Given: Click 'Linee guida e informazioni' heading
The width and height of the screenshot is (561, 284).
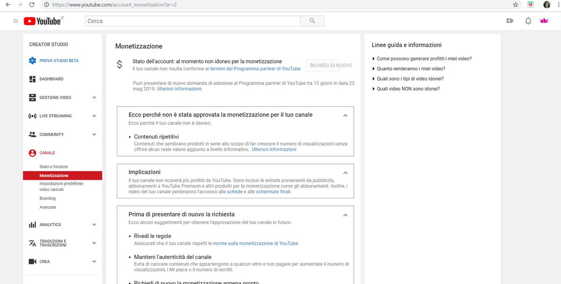Looking at the screenshot, I should [x=406, y=45].
